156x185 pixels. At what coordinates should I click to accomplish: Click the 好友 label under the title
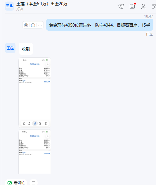click(x=20, y=9)
